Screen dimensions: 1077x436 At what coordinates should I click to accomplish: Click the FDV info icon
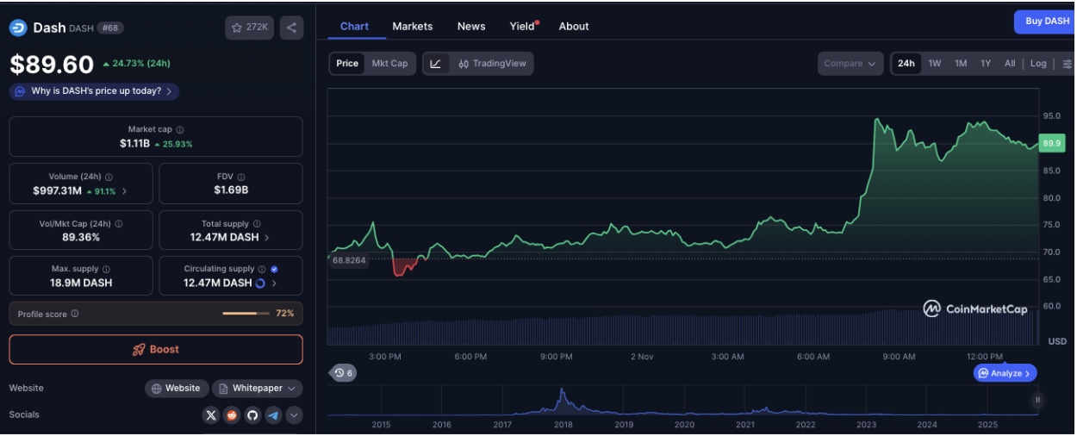tap(242, 177)
